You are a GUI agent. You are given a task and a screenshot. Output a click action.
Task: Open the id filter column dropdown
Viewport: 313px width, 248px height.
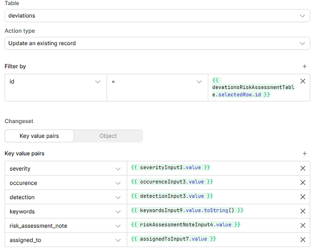click(56, 88)
